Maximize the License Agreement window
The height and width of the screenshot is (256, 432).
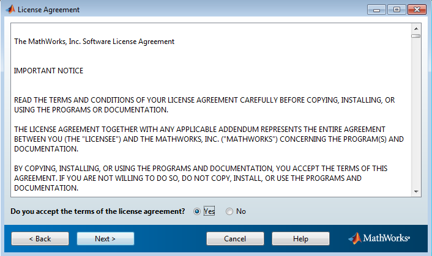click(x=397, y=10)
